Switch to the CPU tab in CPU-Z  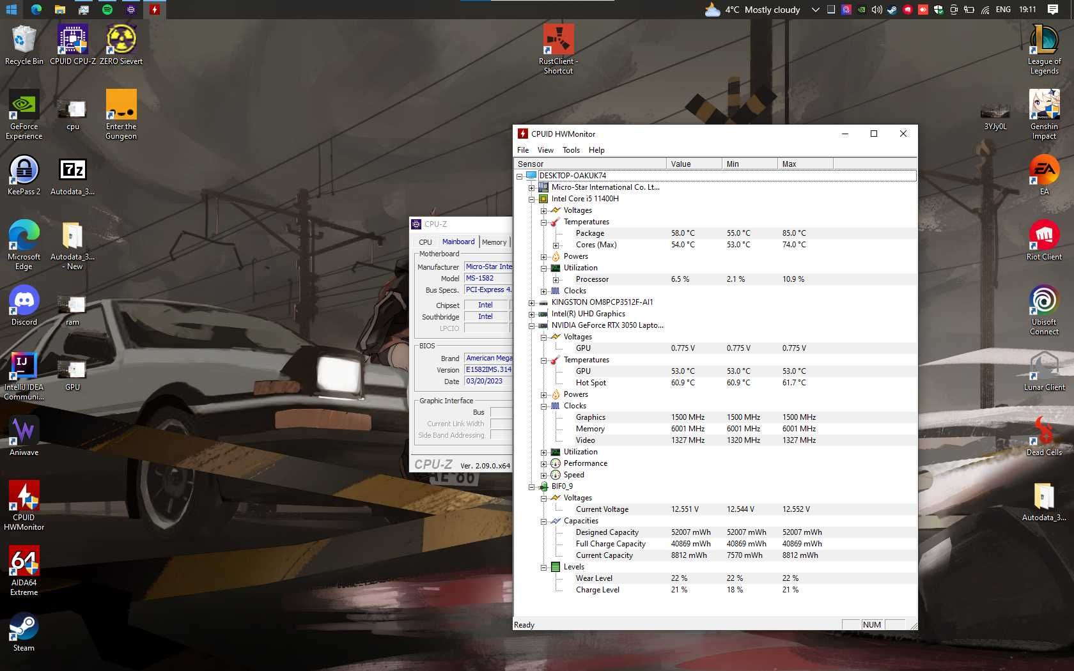tap(425, 242)
